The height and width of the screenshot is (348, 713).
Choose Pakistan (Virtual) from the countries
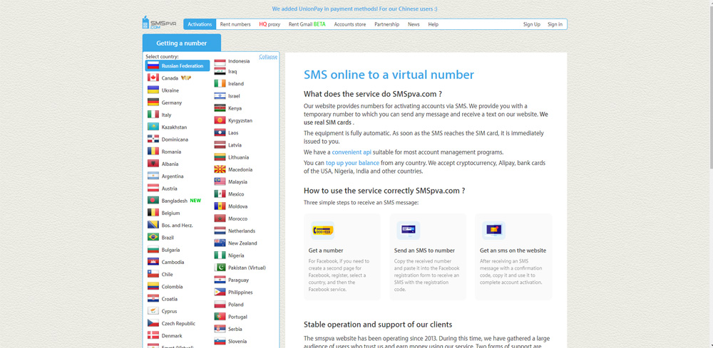(x=247, y=268)
